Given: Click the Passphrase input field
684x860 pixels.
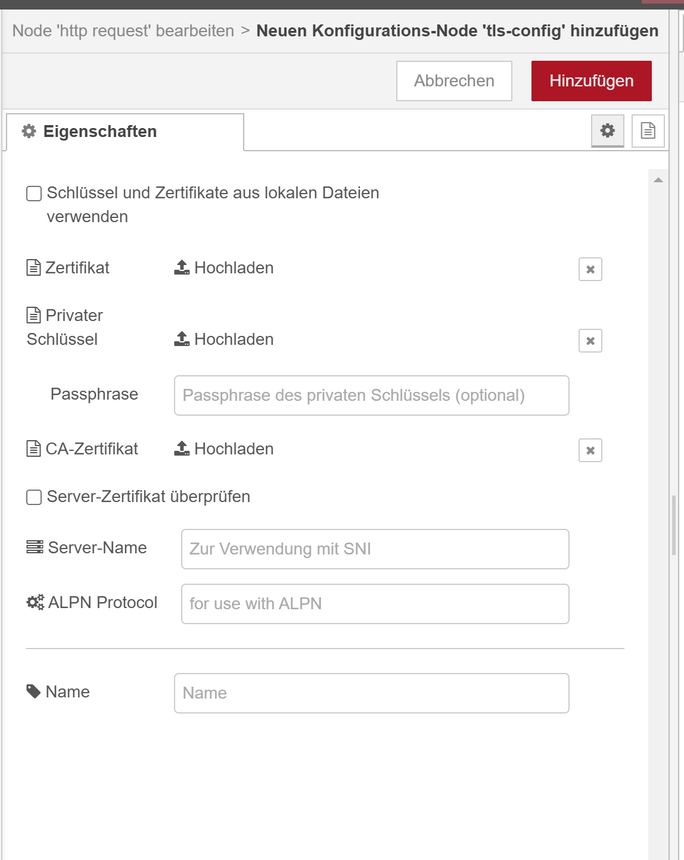Looking at the screenshot, I should click(x=371, y=395).
